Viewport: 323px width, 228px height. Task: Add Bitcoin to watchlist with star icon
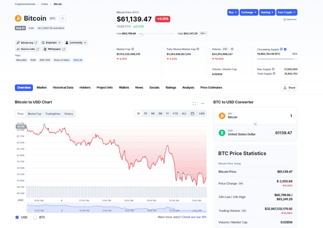[62, 18]
